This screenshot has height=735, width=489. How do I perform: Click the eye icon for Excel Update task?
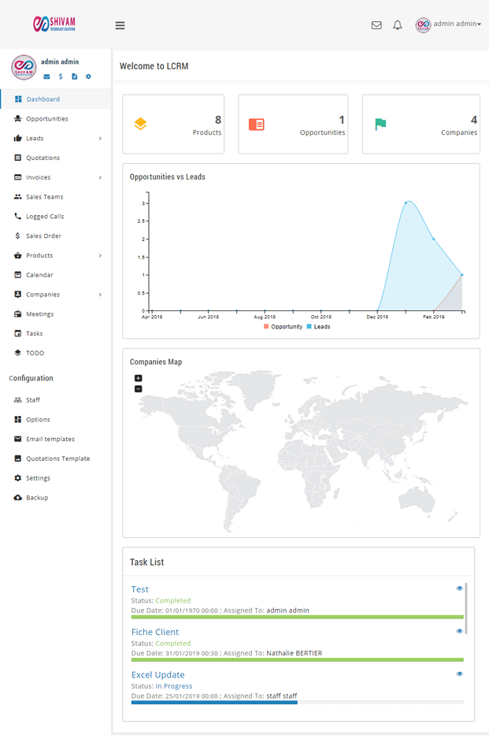pos(460,674)
